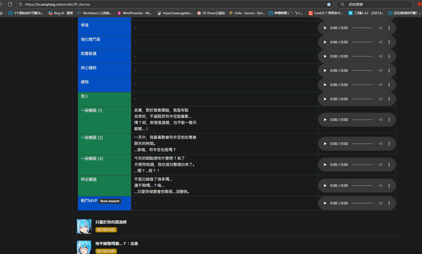The width and height of the screenshot is (422, 254).
Task: Click the 點此搜索 search box
Action: [x=376, y=4]
